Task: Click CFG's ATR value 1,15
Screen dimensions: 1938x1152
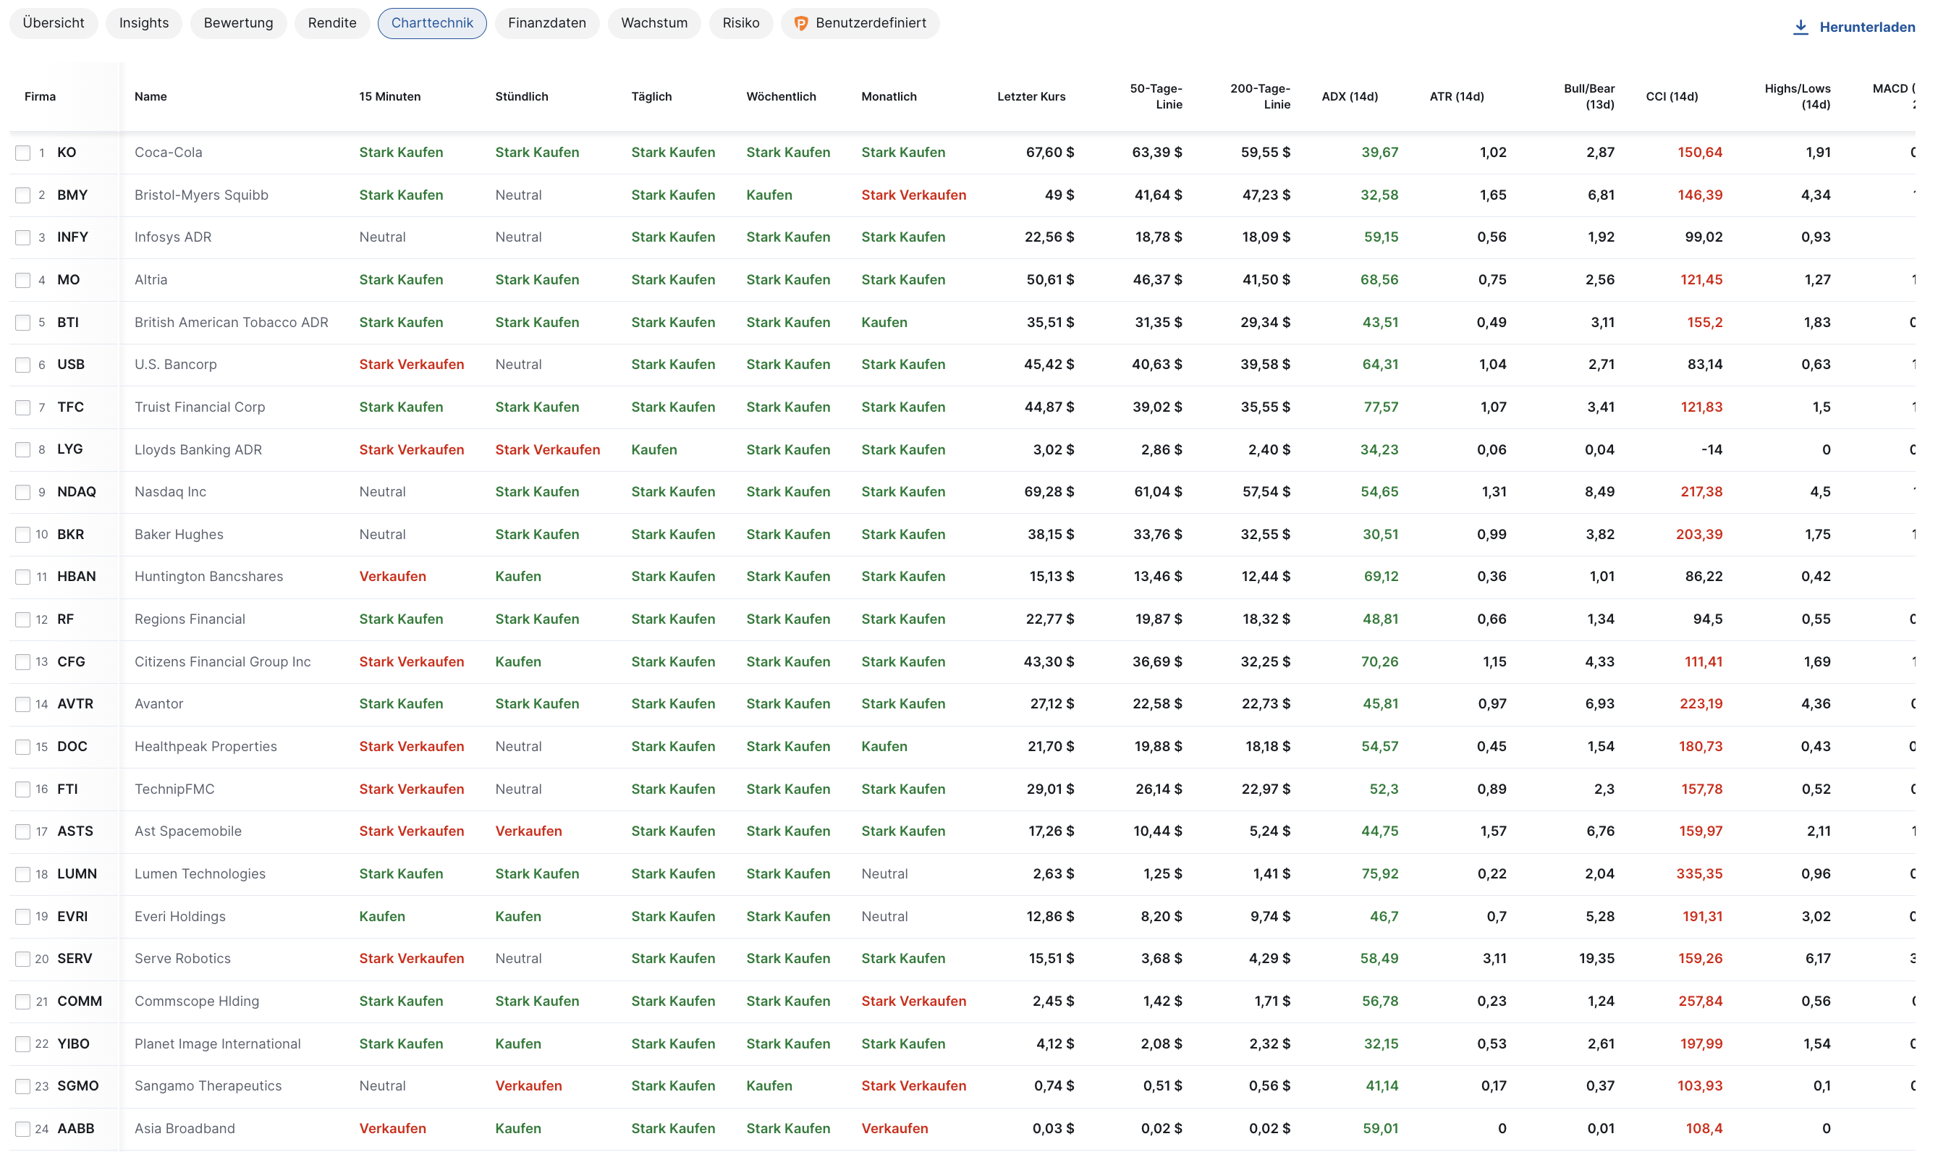Action: [1494, 661]
